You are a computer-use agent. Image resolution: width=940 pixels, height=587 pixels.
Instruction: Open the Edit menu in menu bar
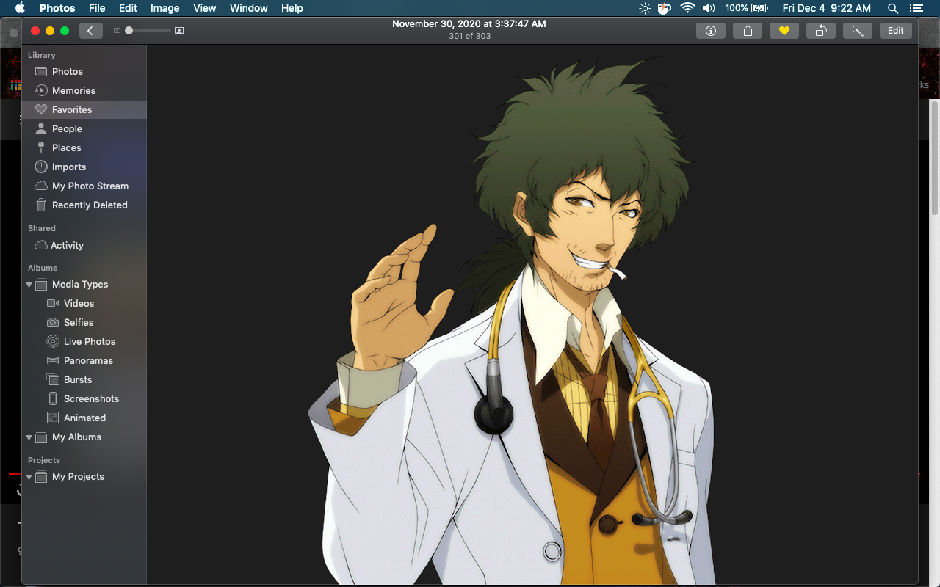click(129, 8)
